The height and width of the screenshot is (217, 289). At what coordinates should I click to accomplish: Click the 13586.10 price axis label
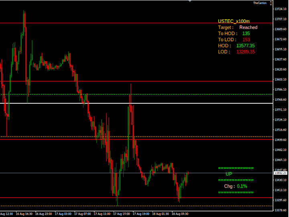tap(280, 90)
